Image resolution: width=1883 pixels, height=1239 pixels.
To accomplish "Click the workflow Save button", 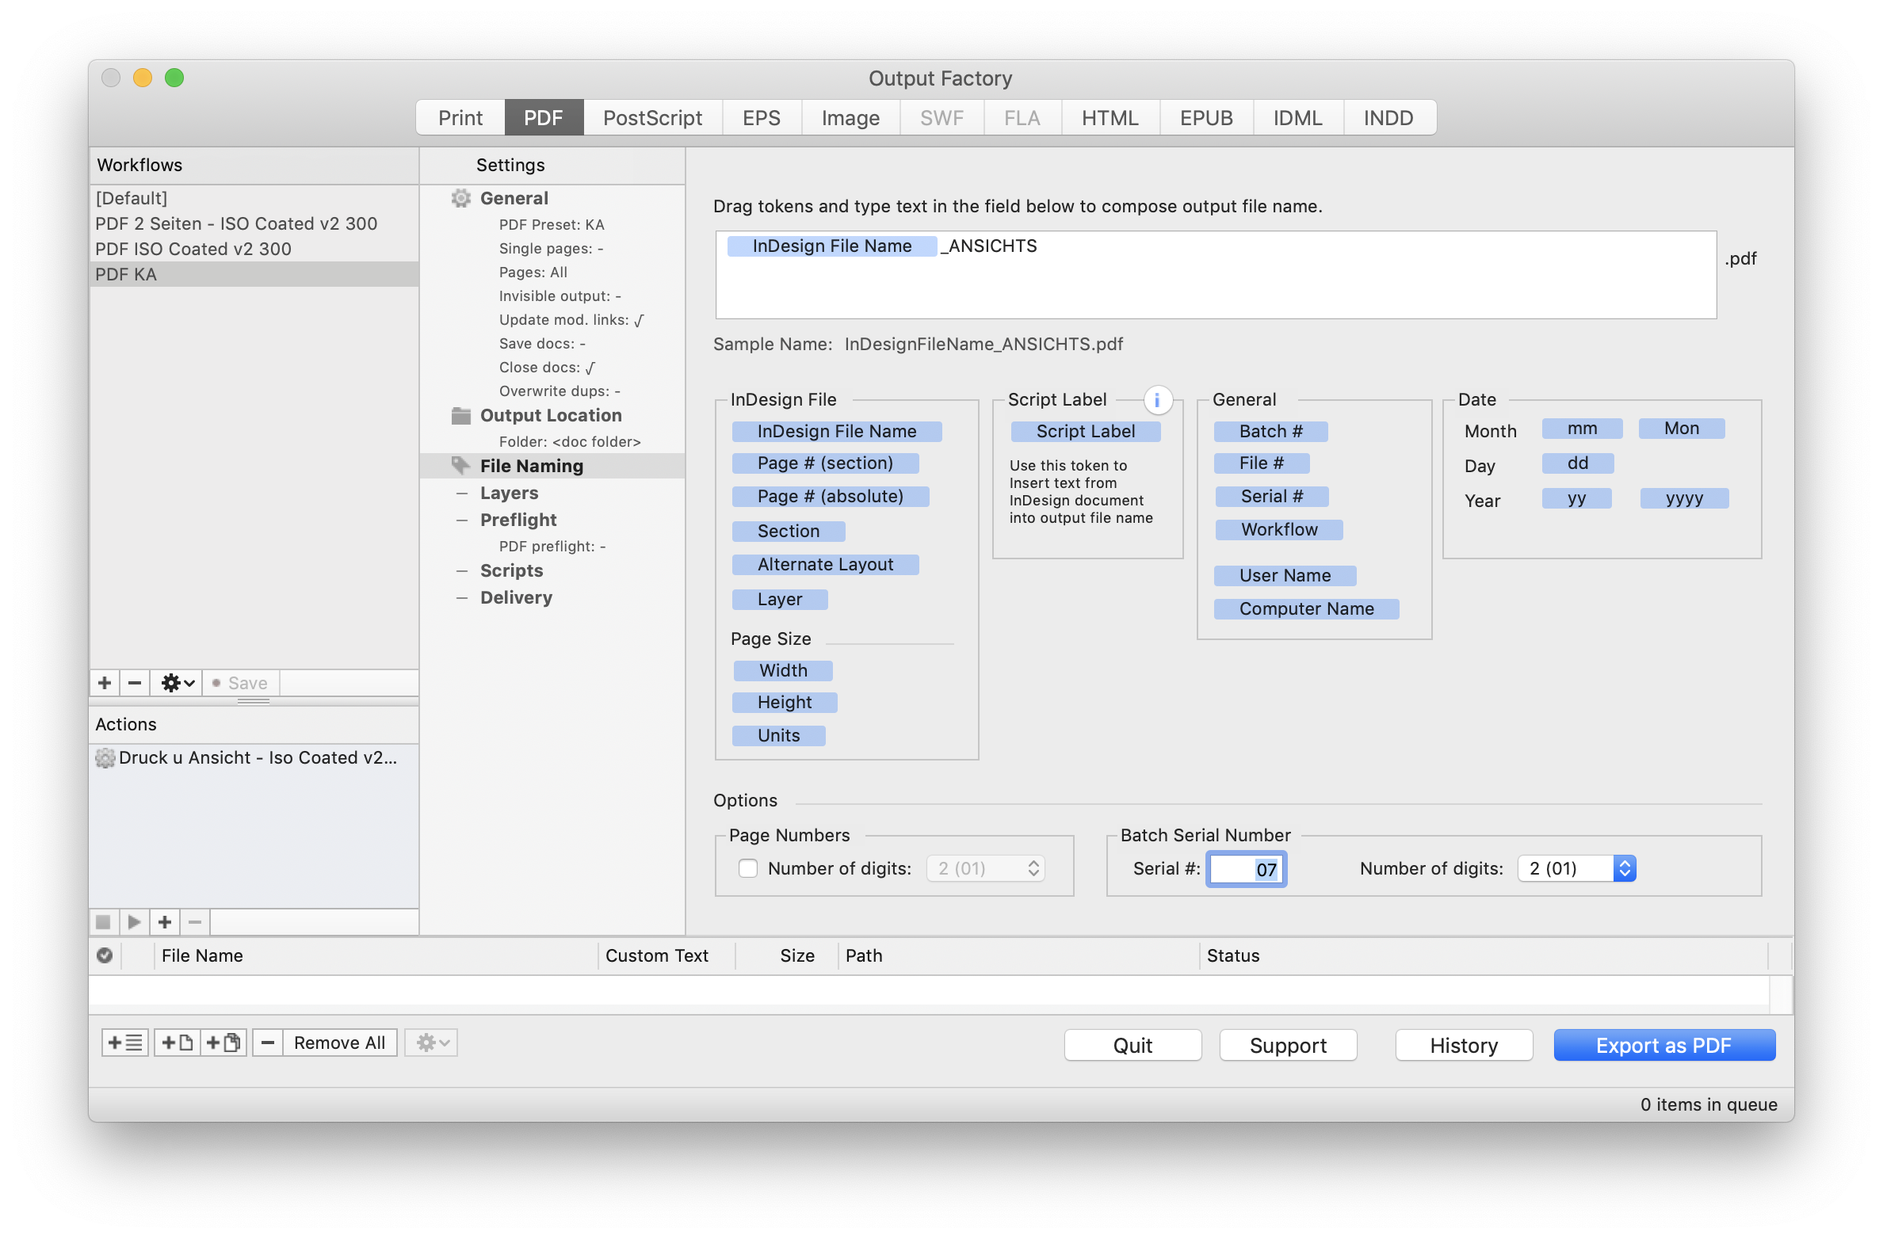I will point(241,683).
